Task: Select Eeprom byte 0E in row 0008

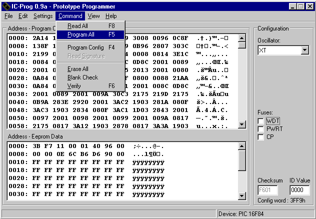Action: (x=60, y=154)
